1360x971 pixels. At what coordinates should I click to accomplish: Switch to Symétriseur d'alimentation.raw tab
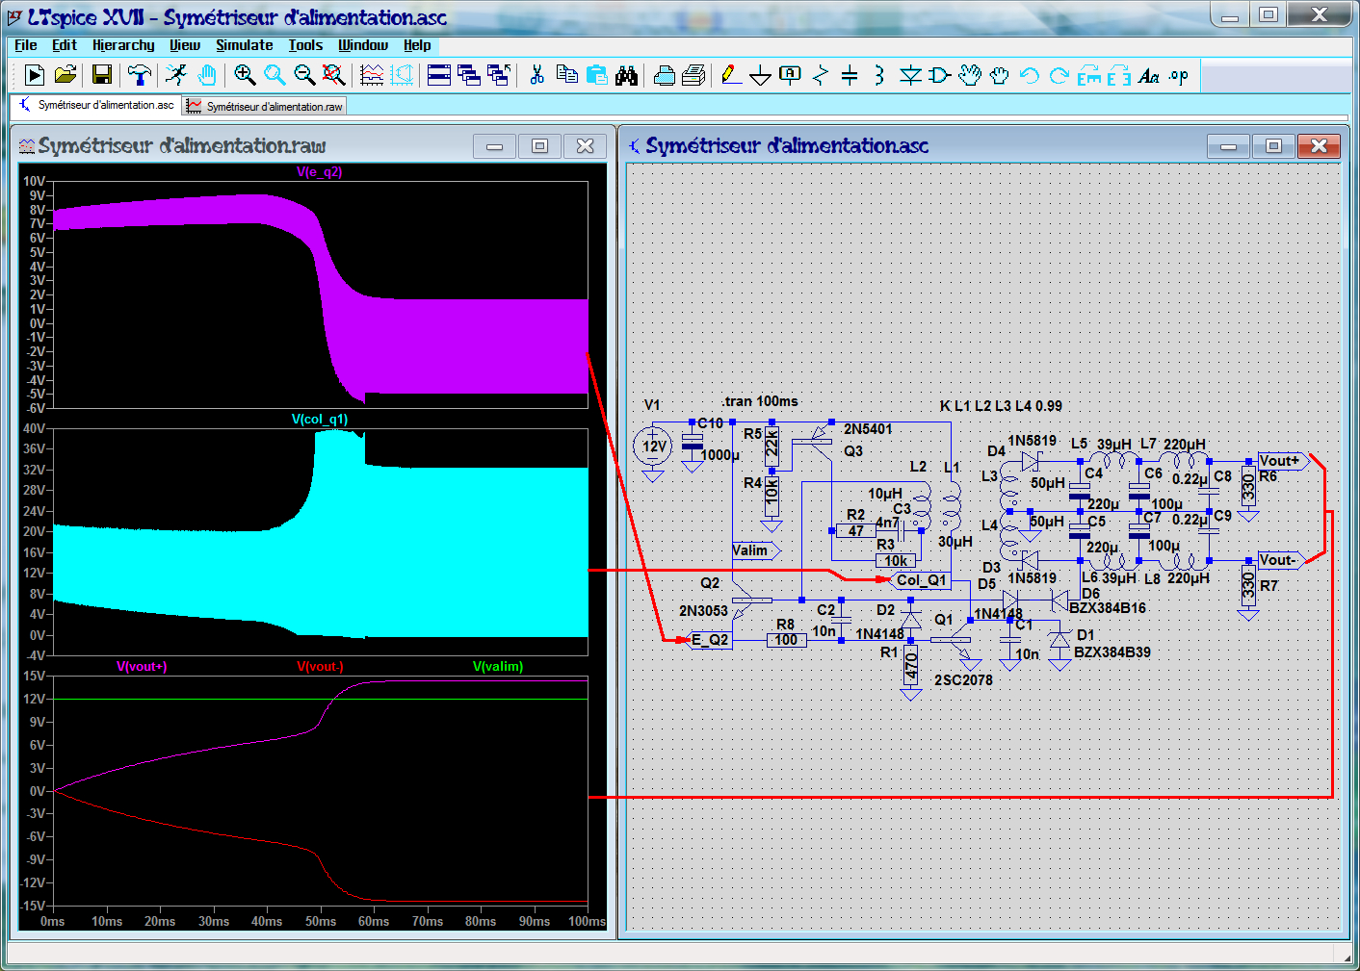click(x=265, y=106)
